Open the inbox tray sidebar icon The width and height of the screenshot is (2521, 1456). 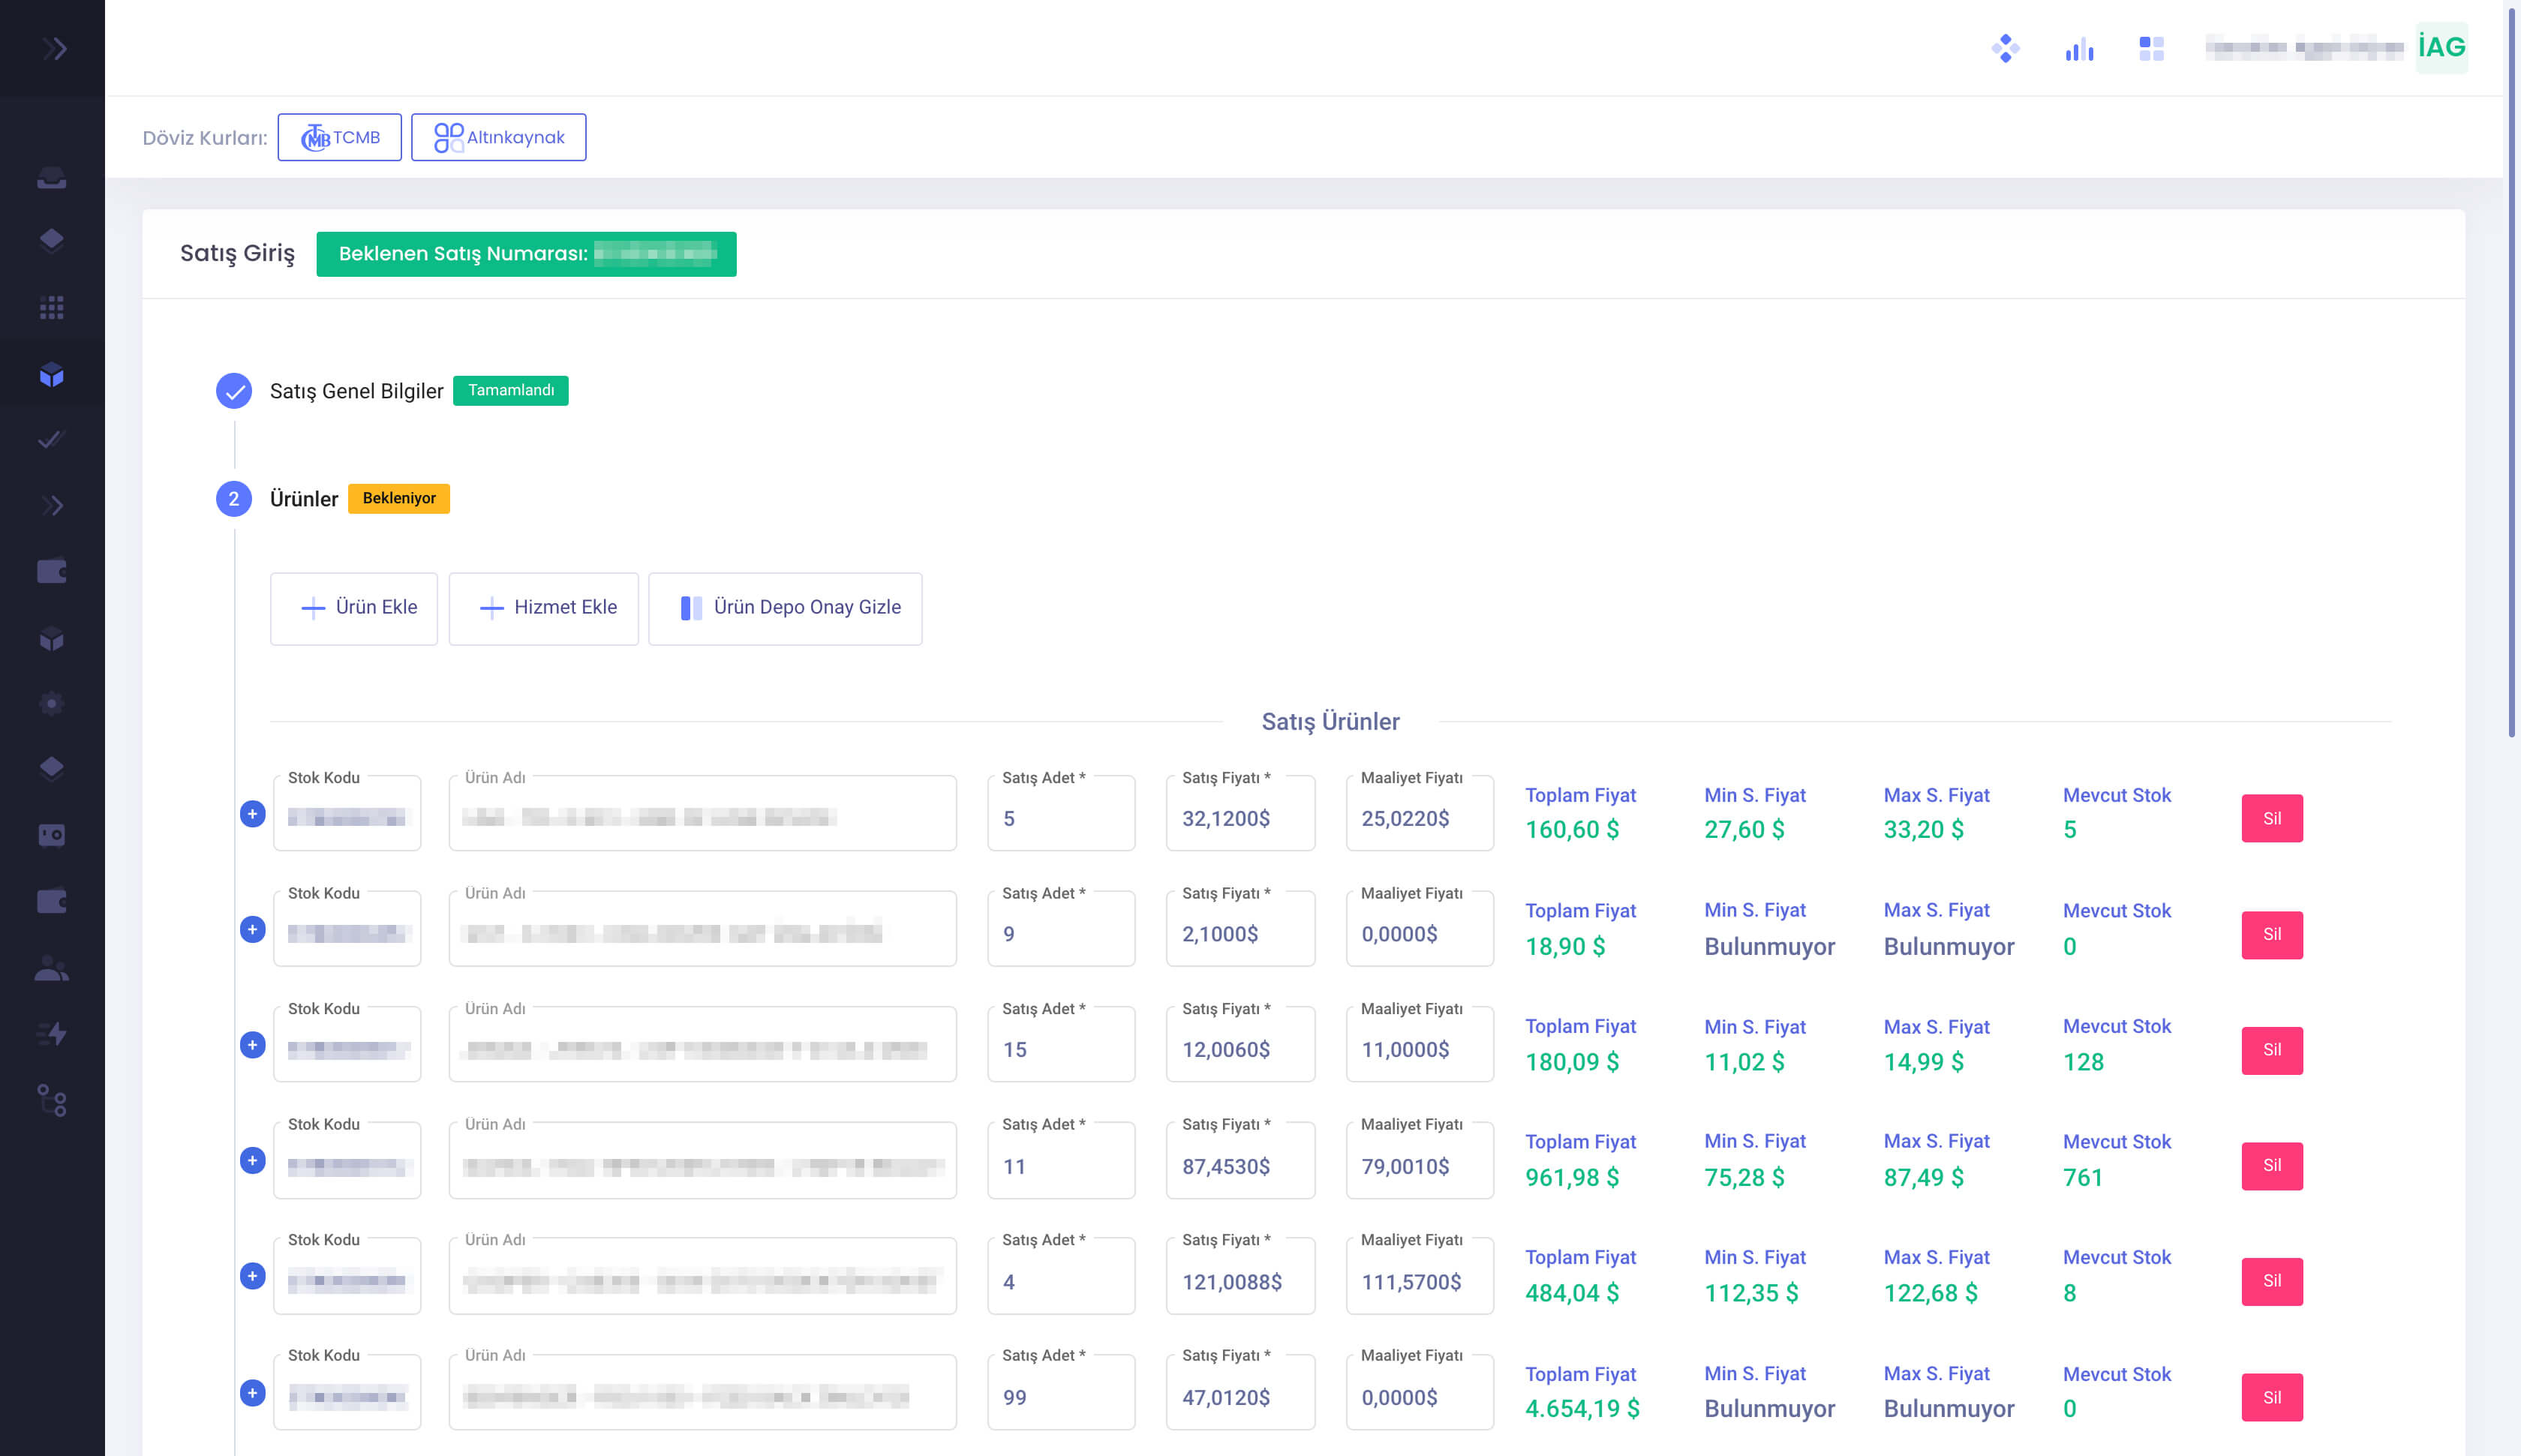52,178
